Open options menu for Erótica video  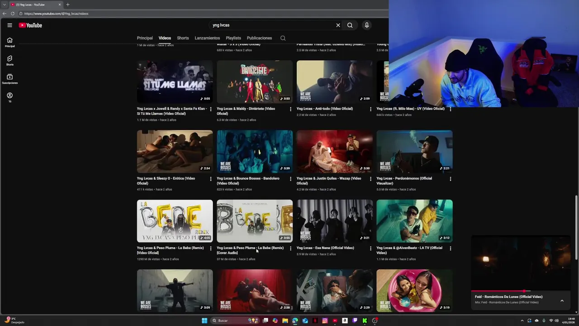pyautogui.click(x=211, y=179)
